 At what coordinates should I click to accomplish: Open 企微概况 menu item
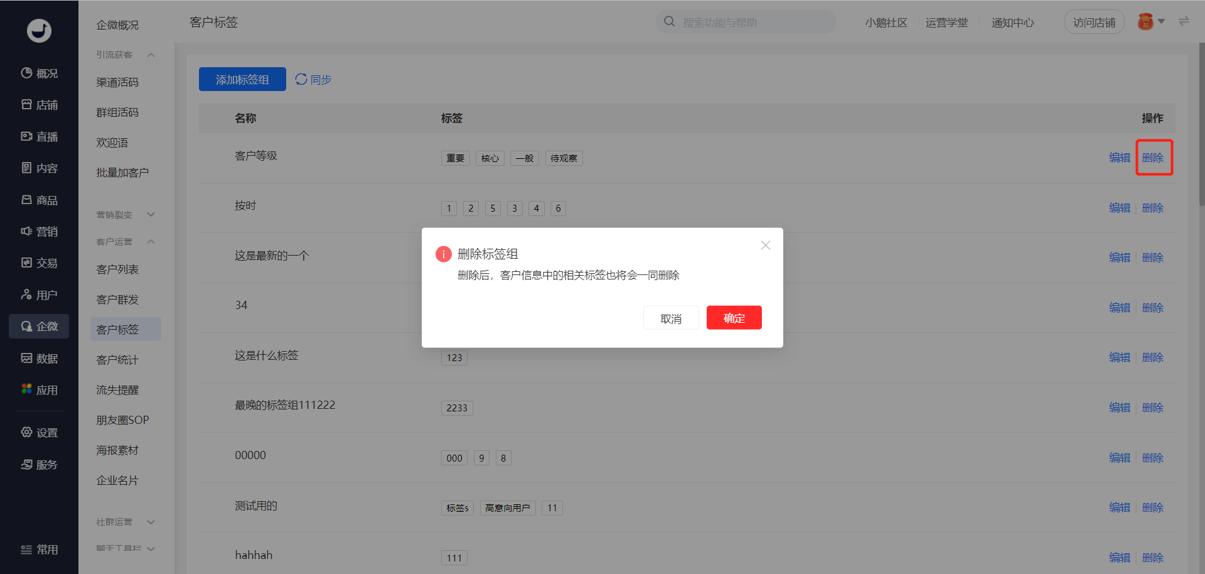tap(117, 25)
